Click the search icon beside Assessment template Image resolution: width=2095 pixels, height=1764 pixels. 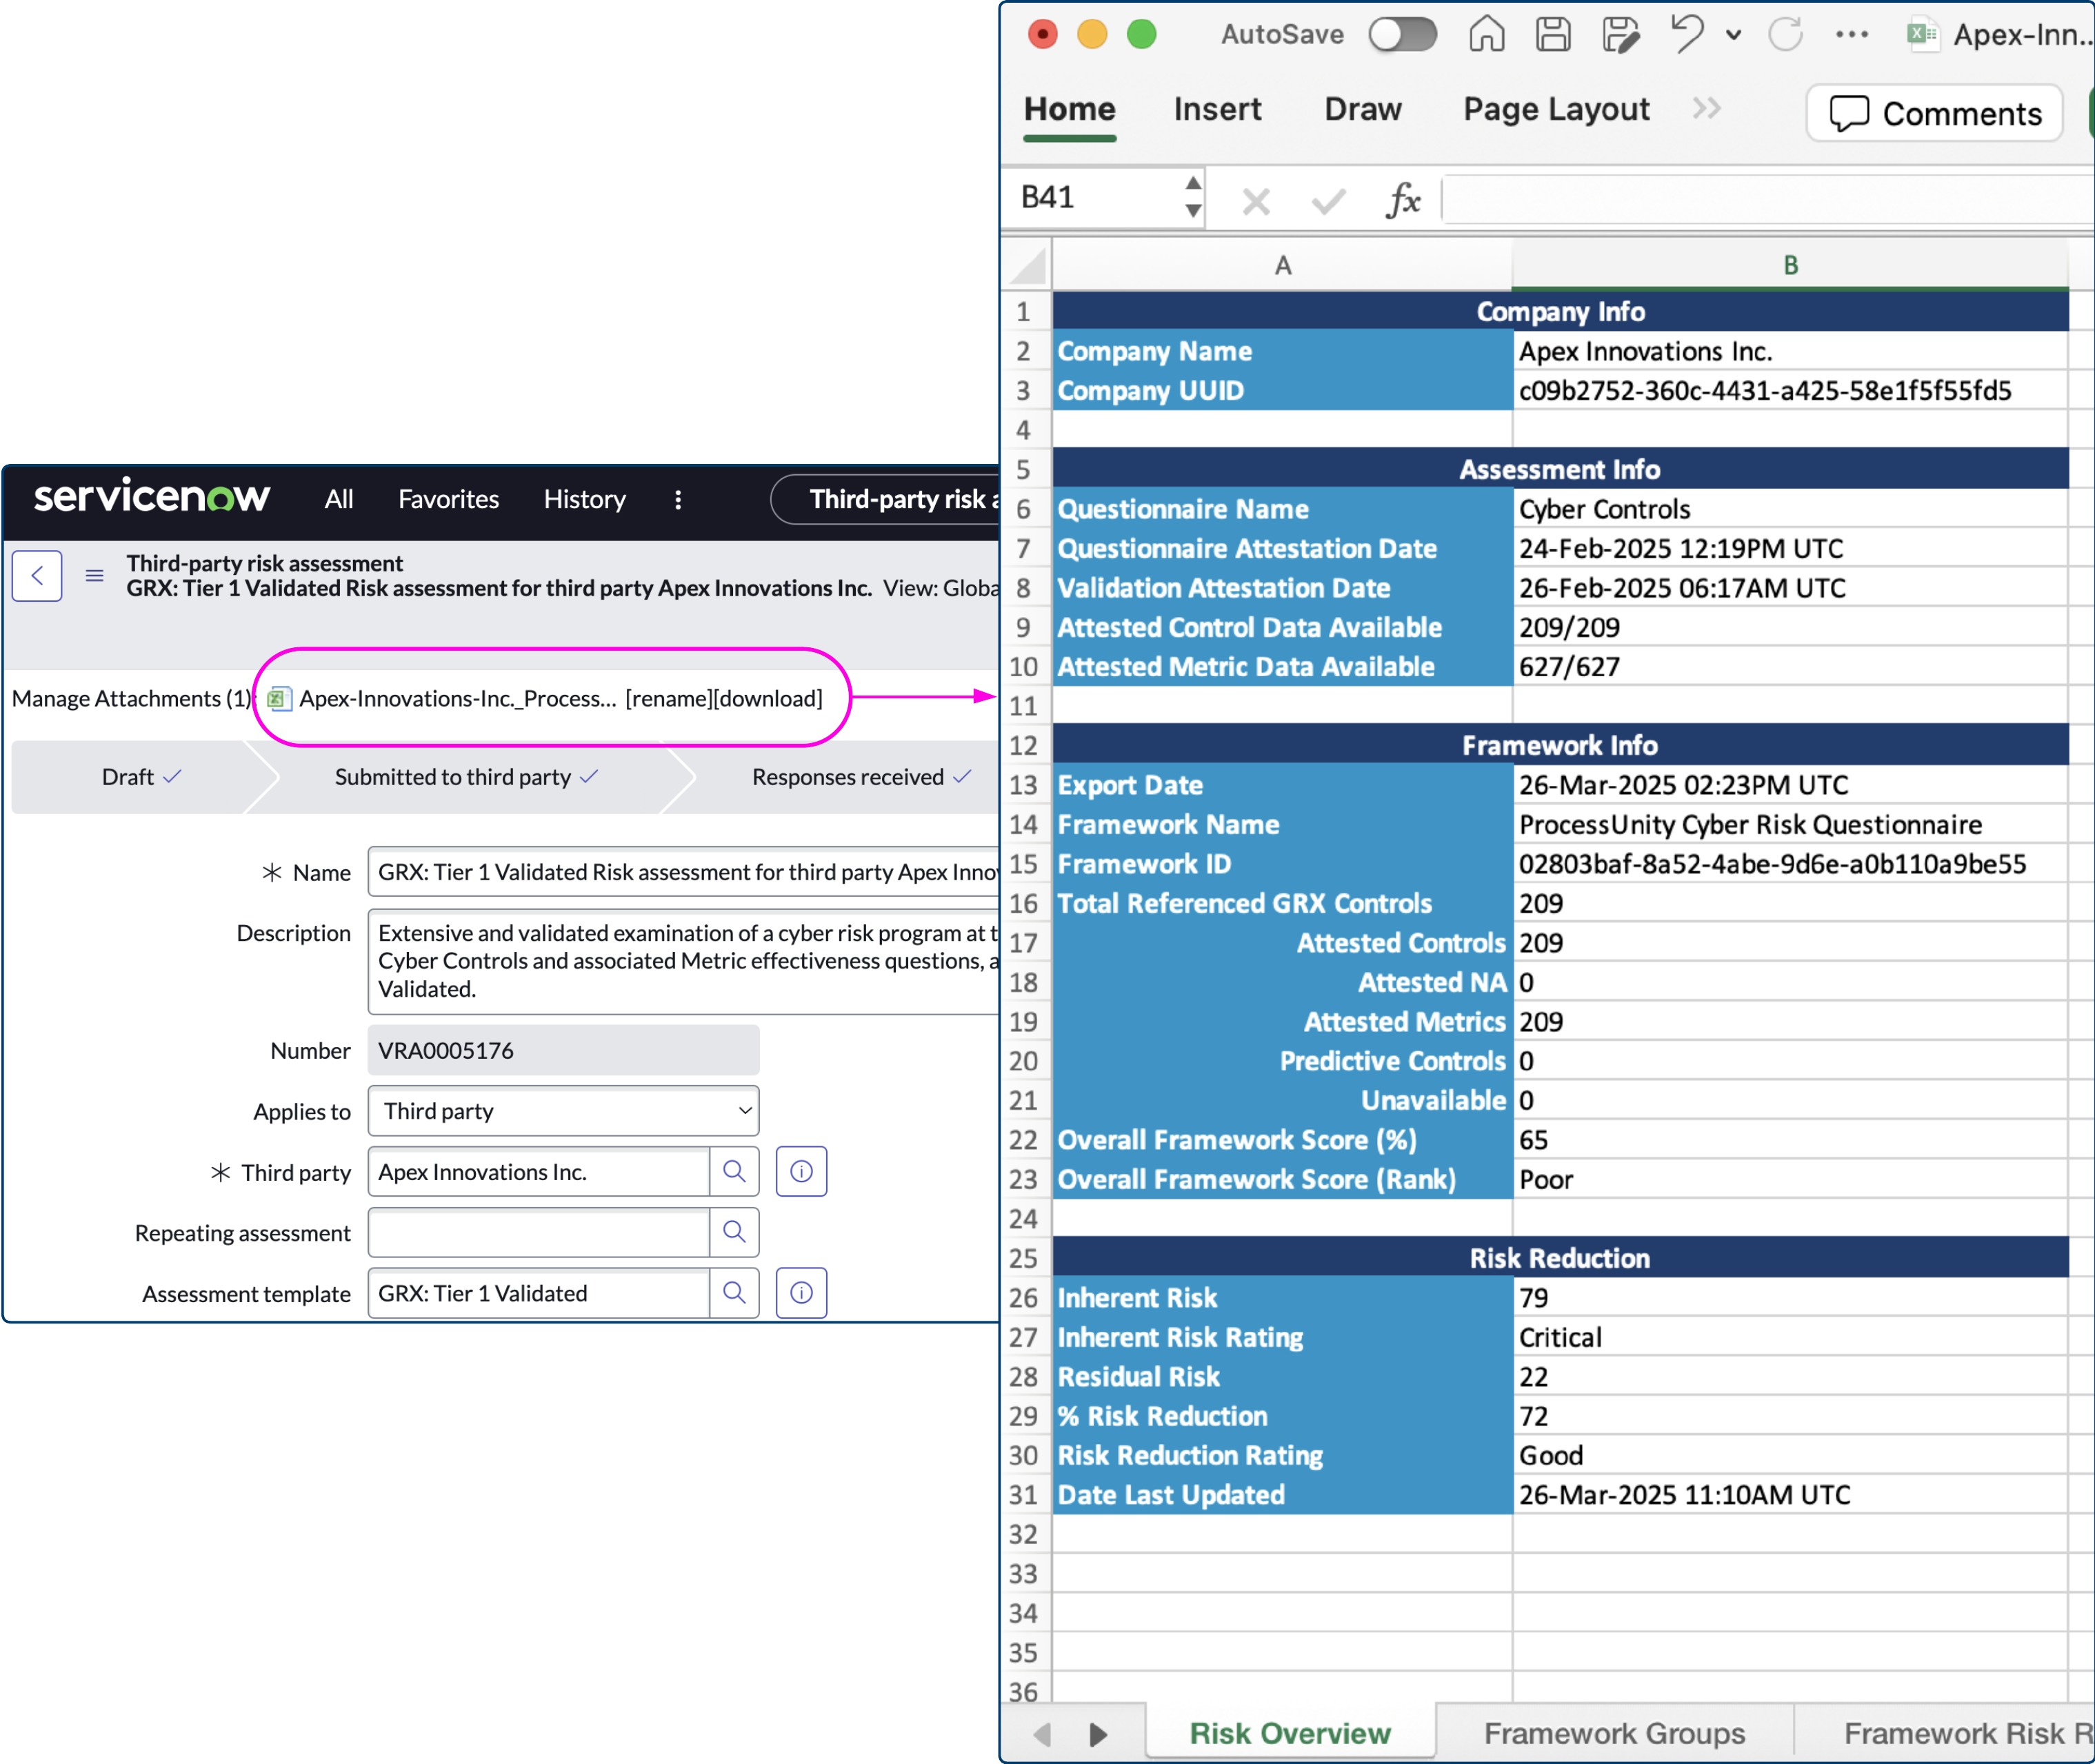point(734,1293)
